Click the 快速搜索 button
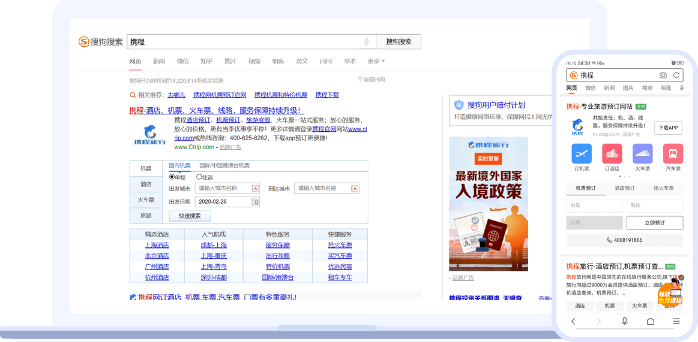 [190, 216]
